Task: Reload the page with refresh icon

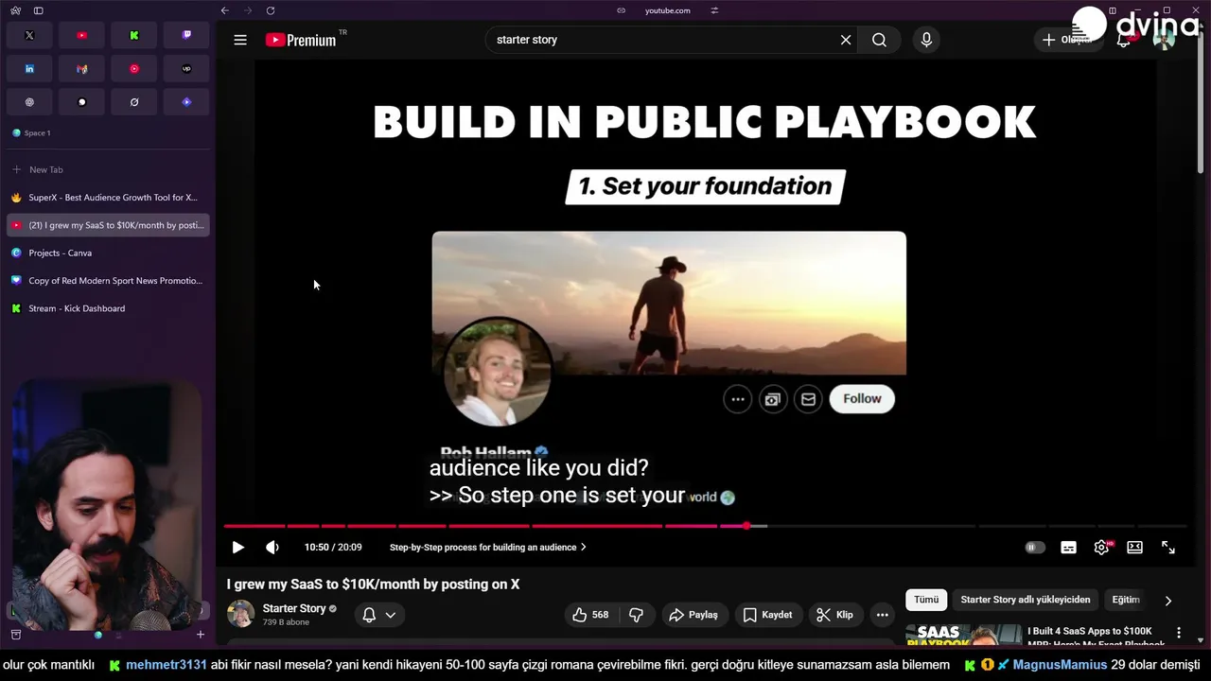Action: click(x=271, y=10)
